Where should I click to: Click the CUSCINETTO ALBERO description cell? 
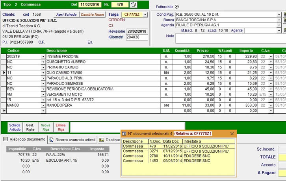[x=103, y=62]
